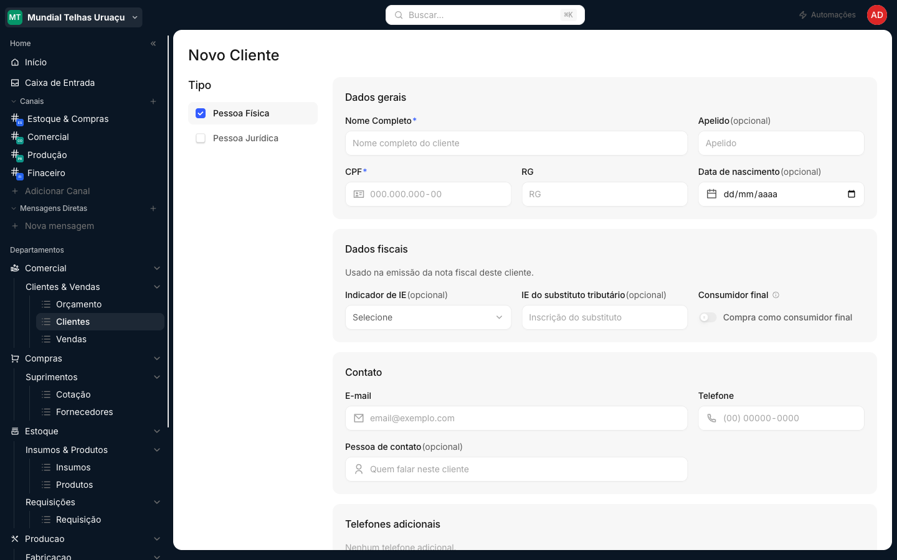The image size is (897, 560).
Task: Click the hash icon for Produção channel
Action: (x=16, y=155)
